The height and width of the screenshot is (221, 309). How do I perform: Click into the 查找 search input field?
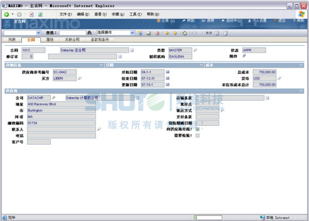click(x=72, y=33)
